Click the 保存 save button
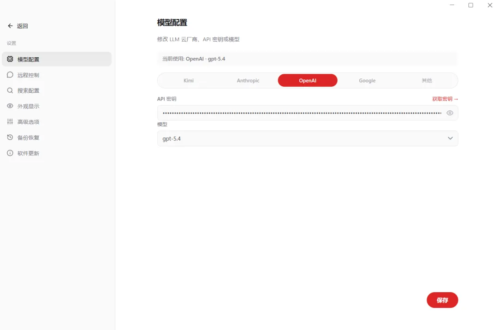 click(442, 300)
